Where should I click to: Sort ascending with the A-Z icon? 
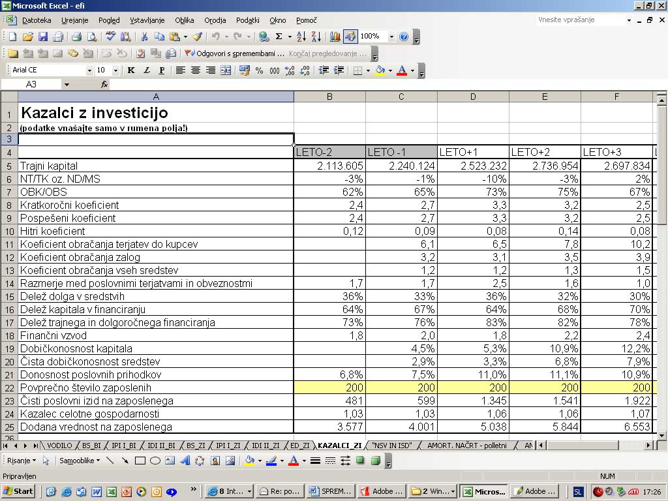(301, 37)
